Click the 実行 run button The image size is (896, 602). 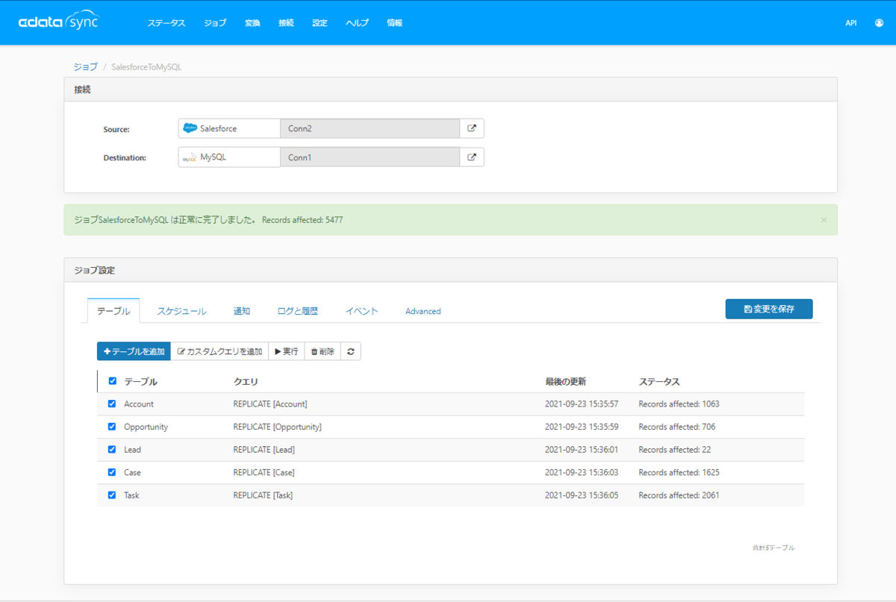(287, 351)
